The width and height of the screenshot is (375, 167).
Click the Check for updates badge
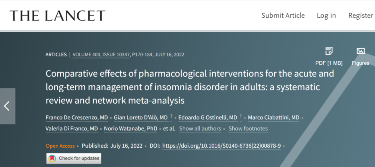(74, 158)
